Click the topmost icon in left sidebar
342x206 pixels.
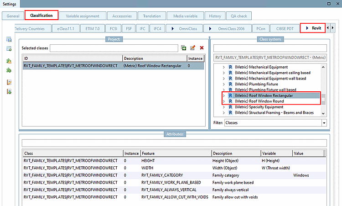[9, 40]
